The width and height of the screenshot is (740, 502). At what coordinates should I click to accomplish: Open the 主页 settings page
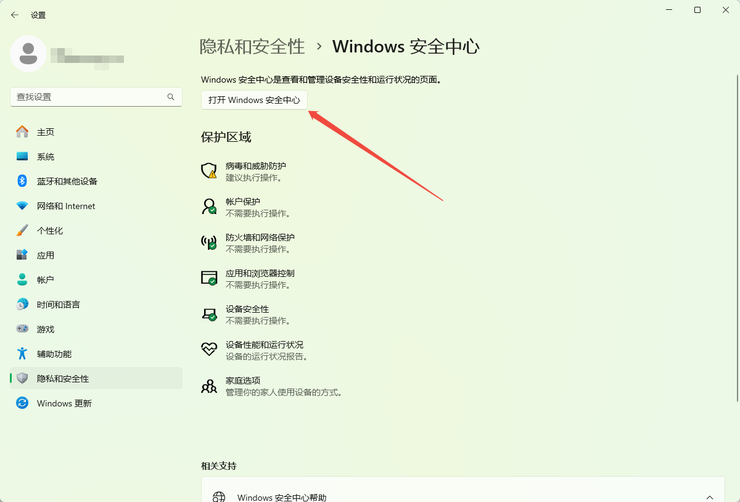[x=96, y=132]
